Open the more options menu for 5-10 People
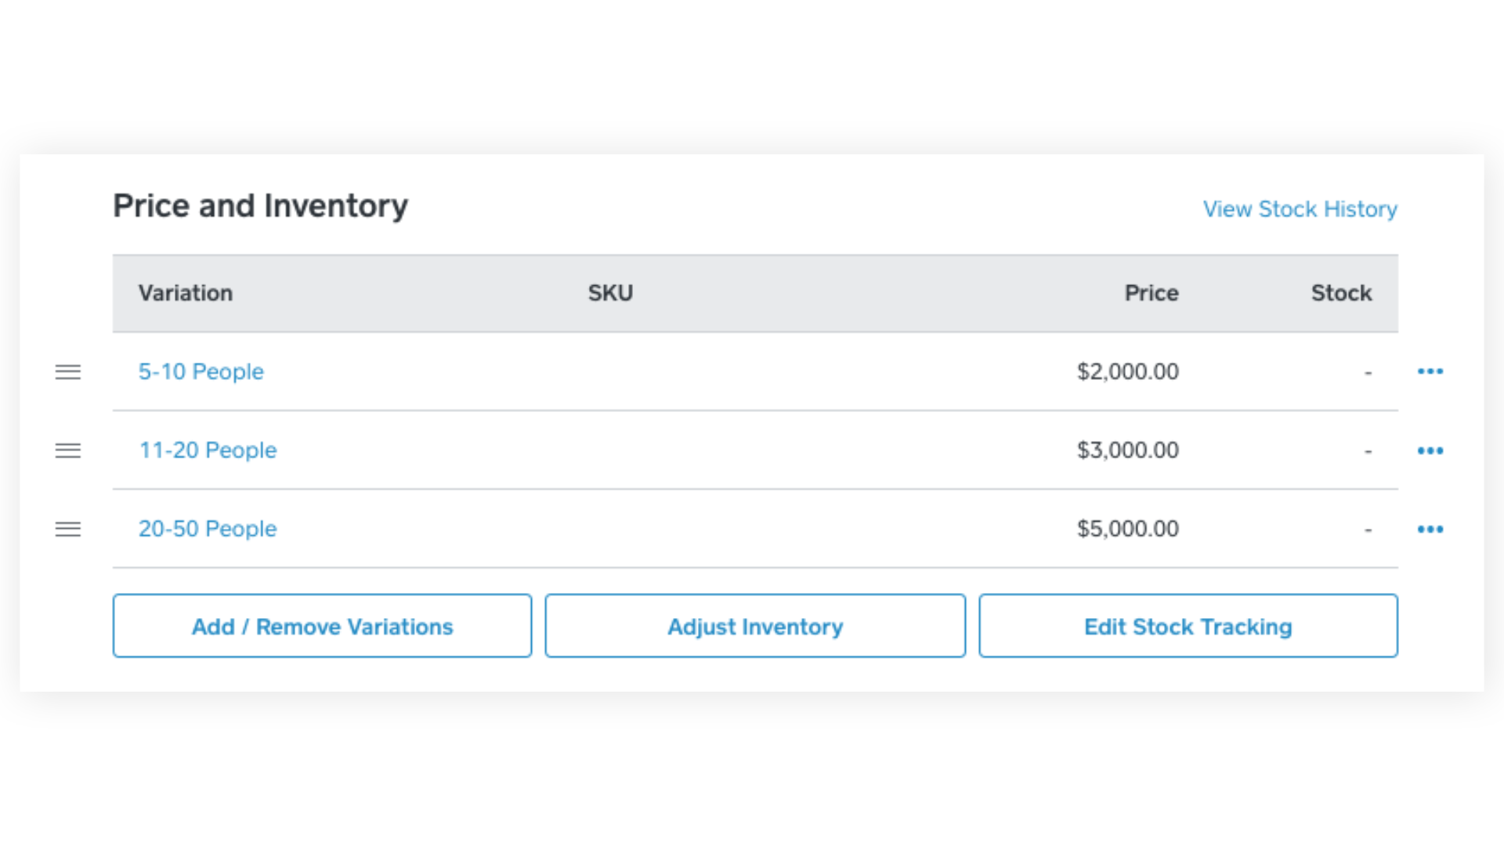This screenshot has height=846, width=1504. [1430, 371]
